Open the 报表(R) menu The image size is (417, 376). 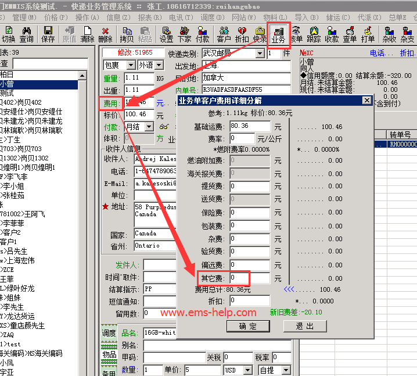point(150,17)
